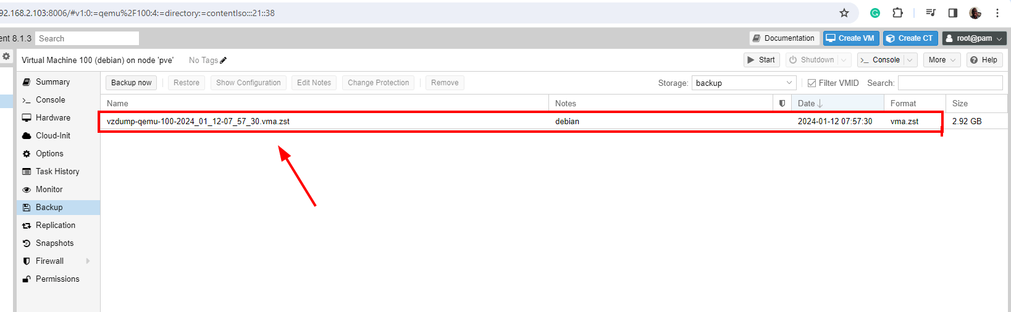This screenshot has height=312, width=1011.
Task: Click the backup Search input field
Action: pyautogui.click(x=949, y=83)
